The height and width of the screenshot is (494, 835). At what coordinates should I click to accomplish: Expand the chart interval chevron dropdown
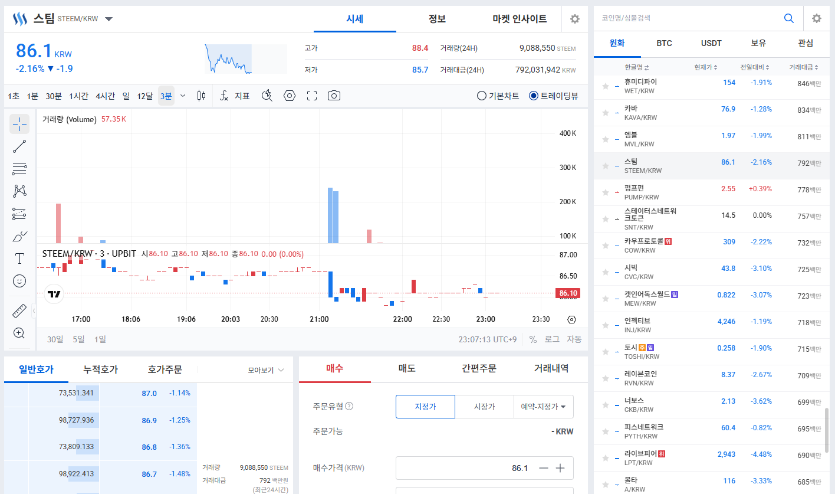click(183, 96)
